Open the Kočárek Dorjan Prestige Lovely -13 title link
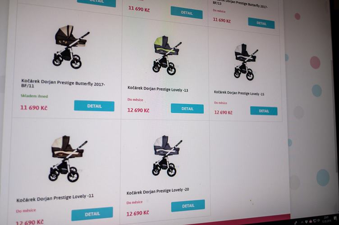 158,89
